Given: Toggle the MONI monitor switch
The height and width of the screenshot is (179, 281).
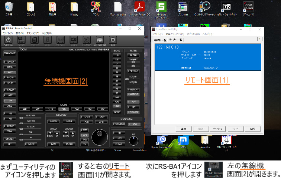Looking at the screenshot, I should pyautogui.click(x=10, y=77).
